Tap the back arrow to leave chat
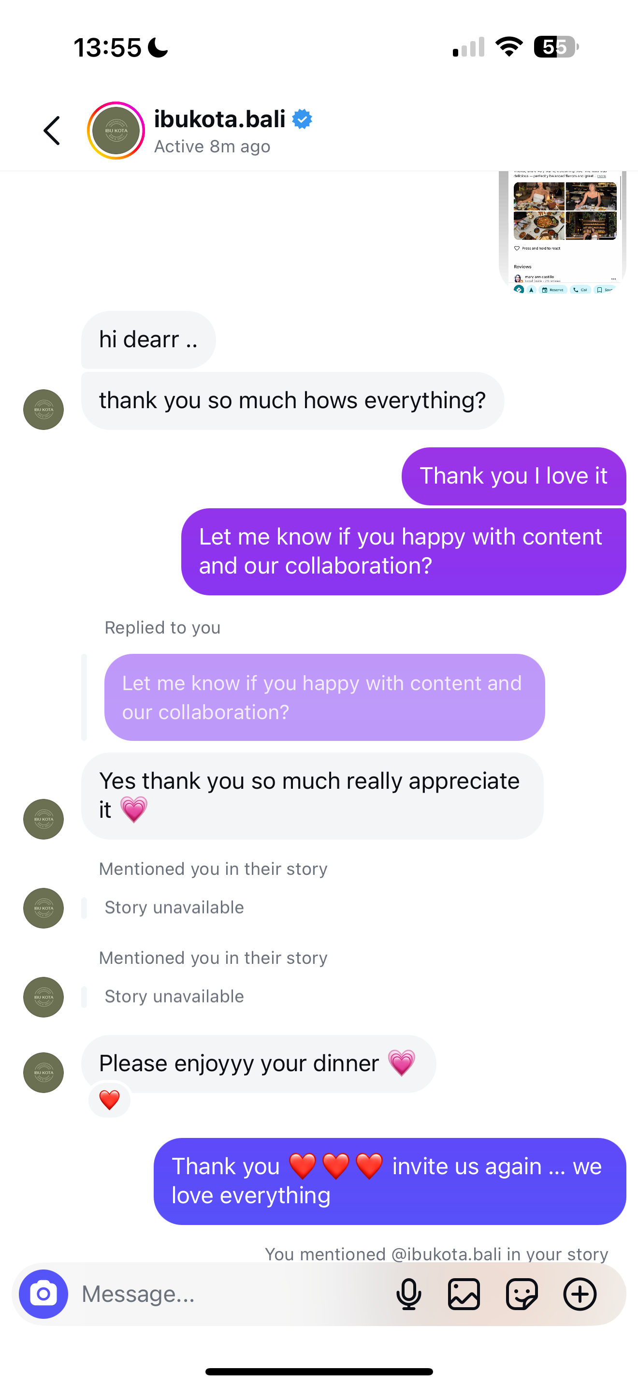The height and width of the screenshot is (1387, 638). (52, 131)
